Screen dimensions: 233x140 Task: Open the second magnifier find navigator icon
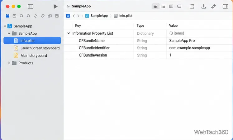(29, 16)
